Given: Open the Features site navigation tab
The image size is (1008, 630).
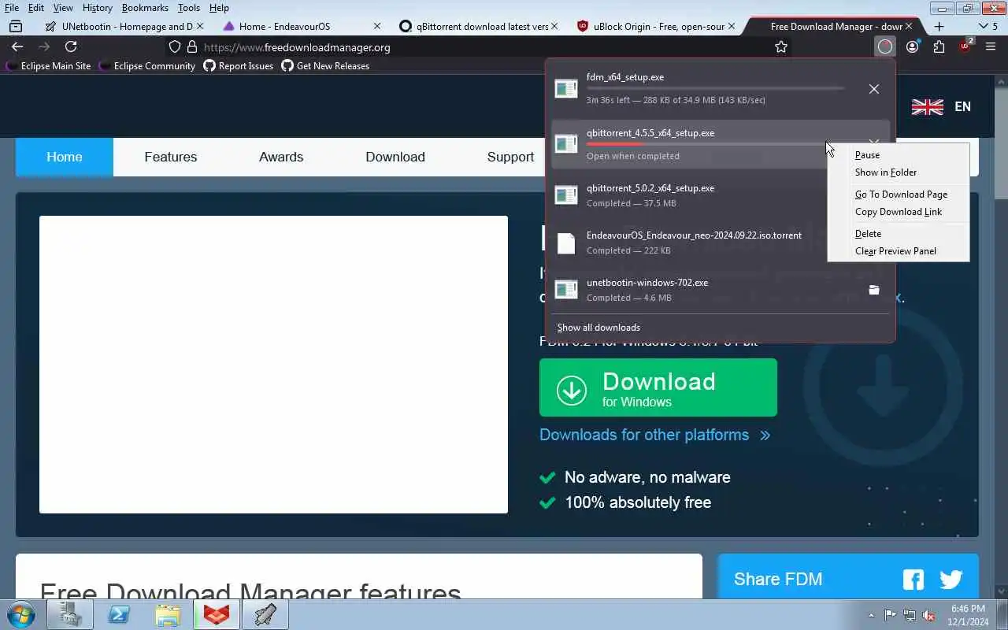Looking at the screenshot, I should click(171, 157).
